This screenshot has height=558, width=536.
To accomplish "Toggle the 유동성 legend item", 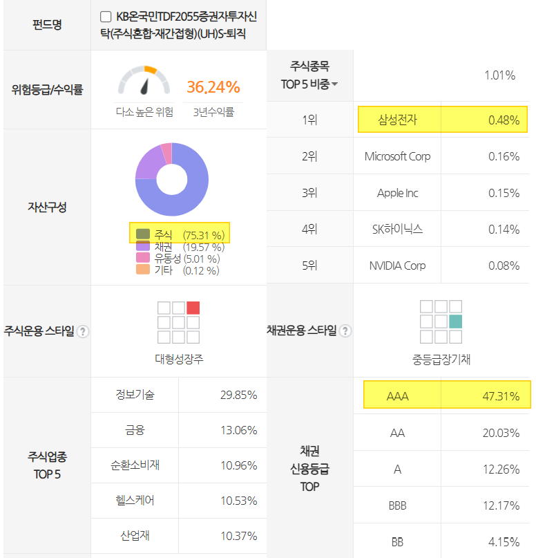I will 169,259.
